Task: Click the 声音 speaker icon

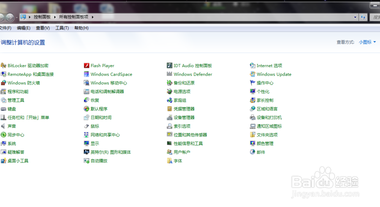Action: coord(3,126)
